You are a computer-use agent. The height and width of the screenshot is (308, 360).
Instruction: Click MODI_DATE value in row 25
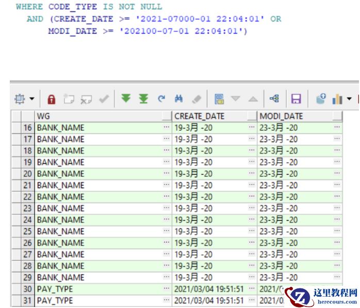point(279,232)
